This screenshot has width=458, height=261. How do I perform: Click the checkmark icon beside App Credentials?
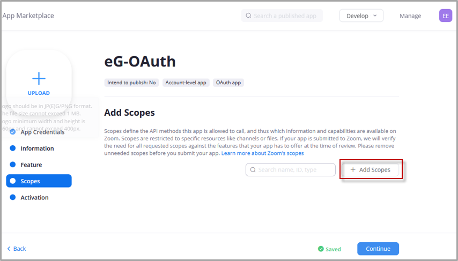(x=12, y=132)
